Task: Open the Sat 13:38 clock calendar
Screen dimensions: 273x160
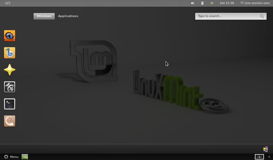Action: click(x=227, y=3)
